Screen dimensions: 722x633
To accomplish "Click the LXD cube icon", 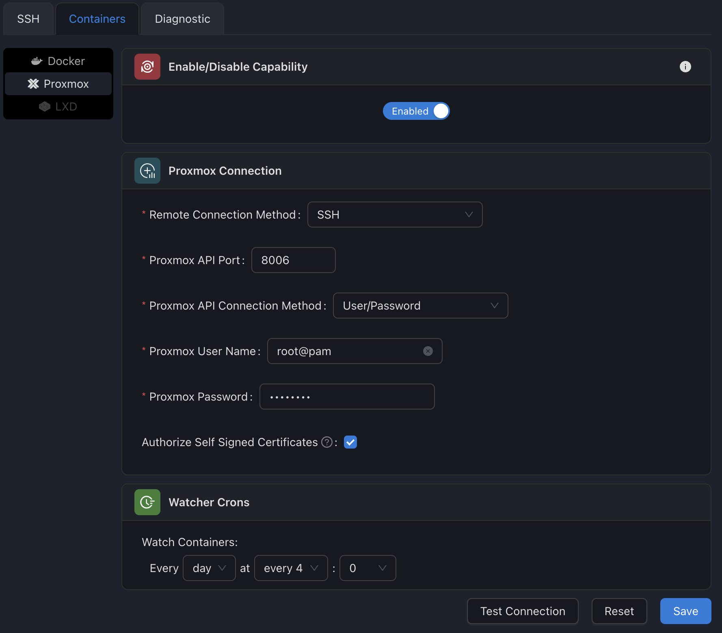I will click(x=45, y=106).
